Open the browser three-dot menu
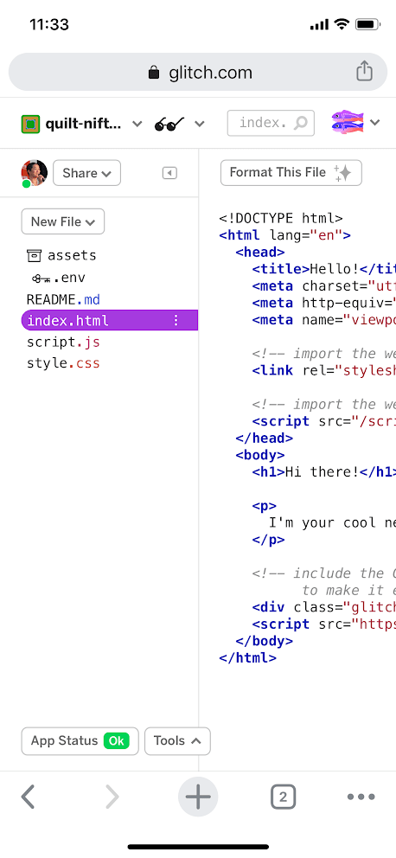The width and height of the screenshot is (396, 858). pyautogui.click(x=361, y=797)
